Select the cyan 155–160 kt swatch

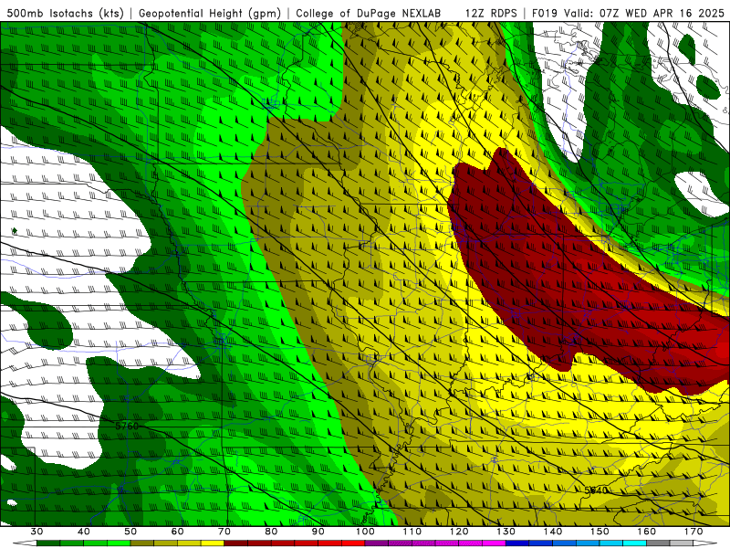634,543
